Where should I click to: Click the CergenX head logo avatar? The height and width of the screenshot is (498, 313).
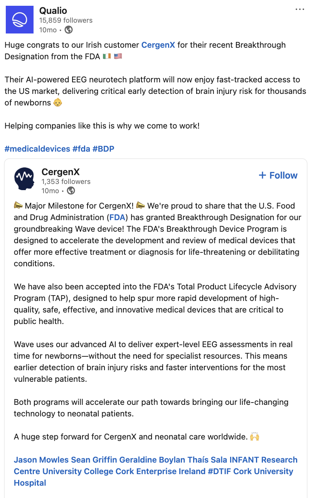(x=25, y=178)
